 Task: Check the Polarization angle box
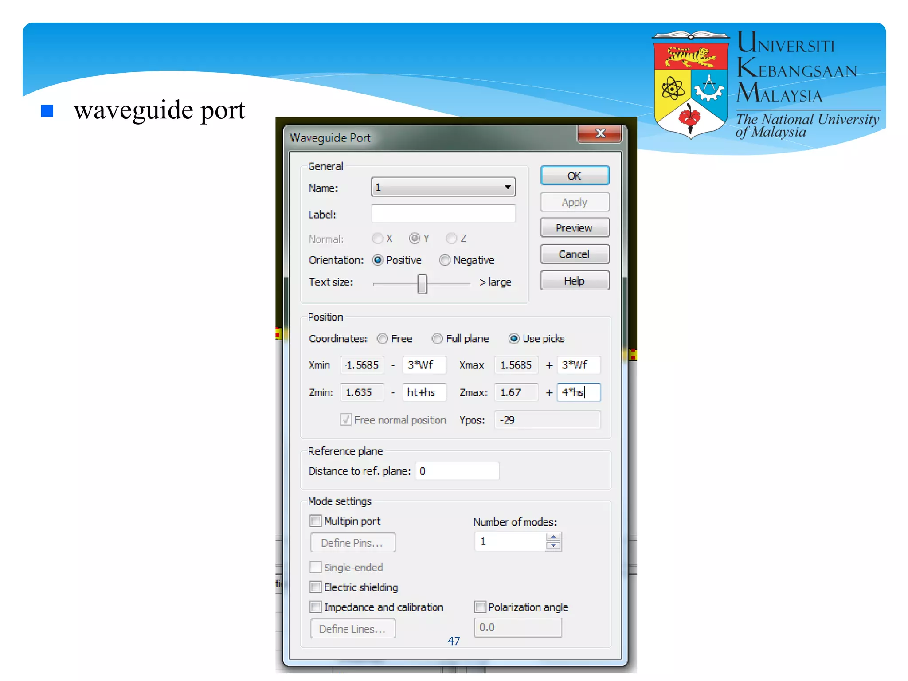[480, 607]
